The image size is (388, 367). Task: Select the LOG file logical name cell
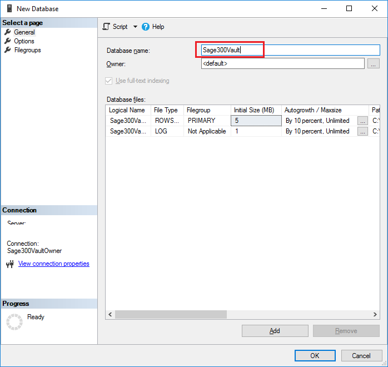[x=128, y=131]
